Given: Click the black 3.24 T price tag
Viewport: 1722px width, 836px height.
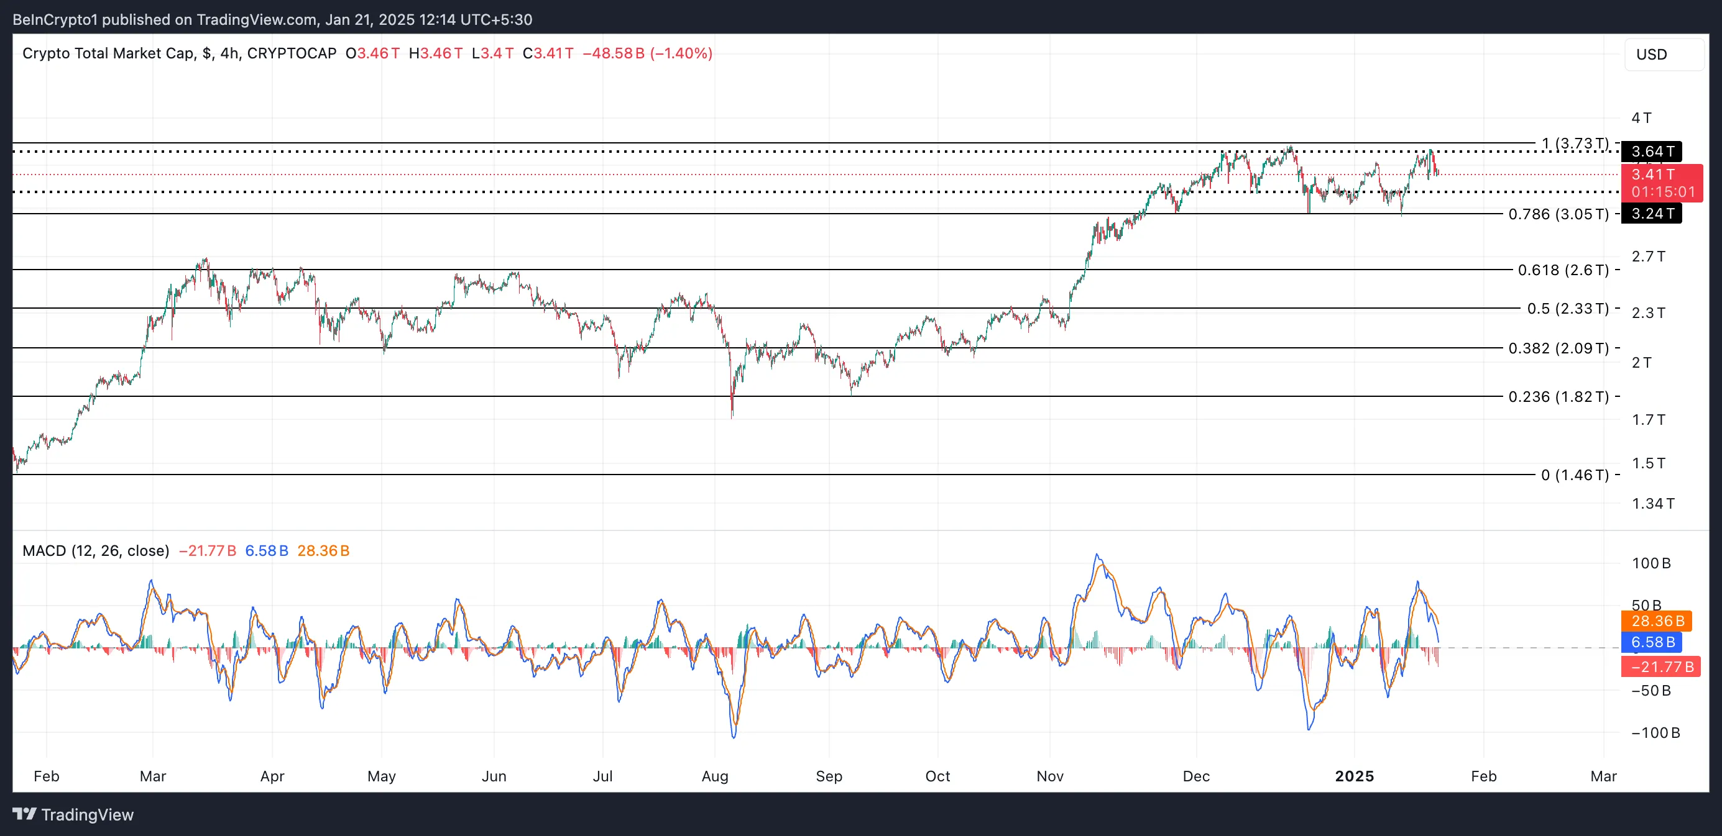Looking at the screenshot, I should pos(1651,214).
